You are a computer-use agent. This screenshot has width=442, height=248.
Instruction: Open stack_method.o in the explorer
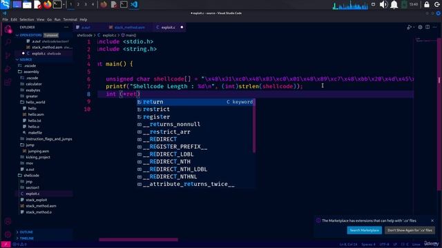click(39, 212)
